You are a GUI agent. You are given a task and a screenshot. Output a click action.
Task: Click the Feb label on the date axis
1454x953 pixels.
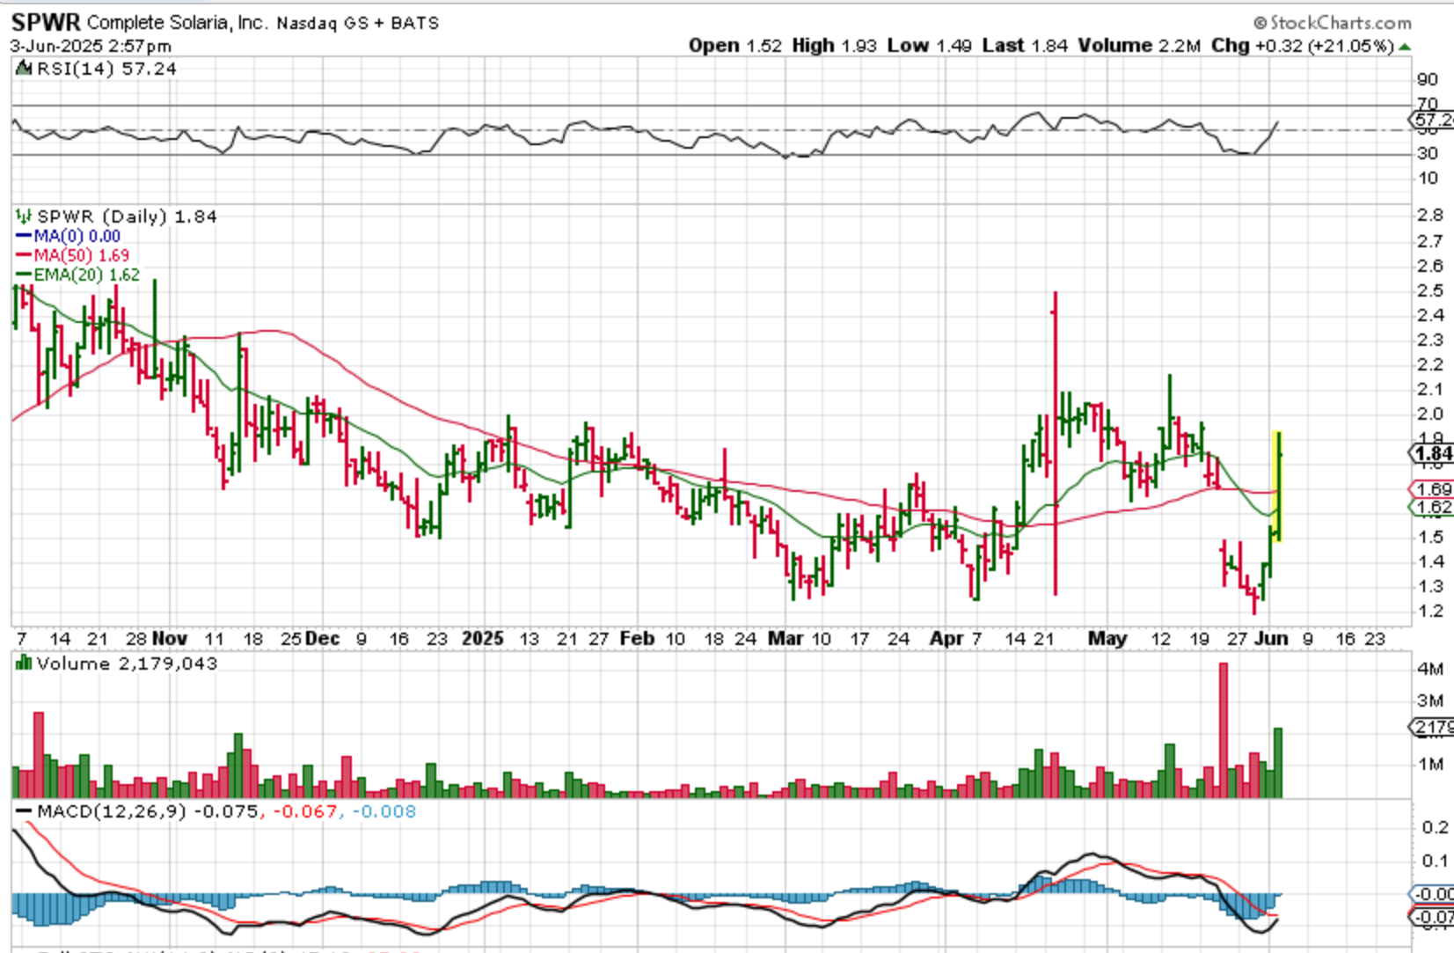(x=637, y=639)
